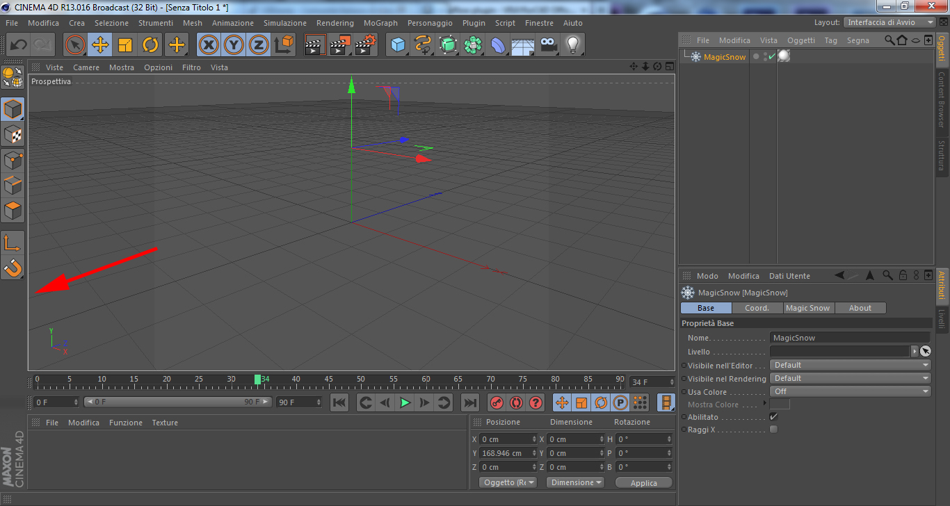Enable the snapping magnet tool
The width and height of the screenshot is (950, 506).
pyautogui.click(x=13, y=268)
